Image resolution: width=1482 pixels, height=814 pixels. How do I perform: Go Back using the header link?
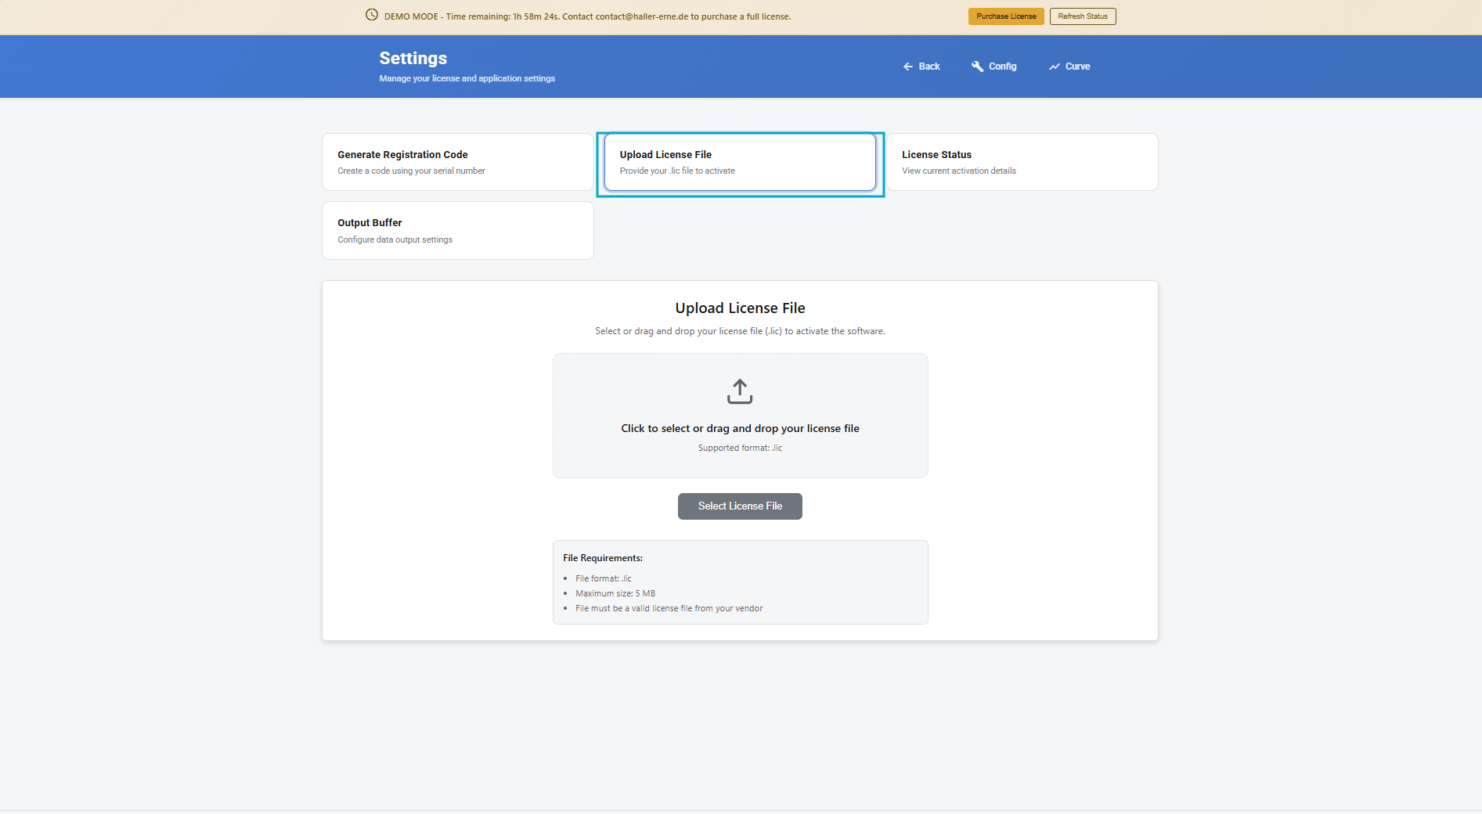(921, 67)
